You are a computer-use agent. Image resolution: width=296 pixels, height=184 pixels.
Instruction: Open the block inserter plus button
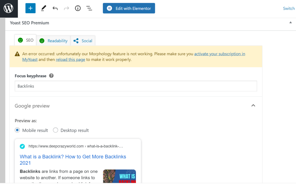click(x=30, y=8)
